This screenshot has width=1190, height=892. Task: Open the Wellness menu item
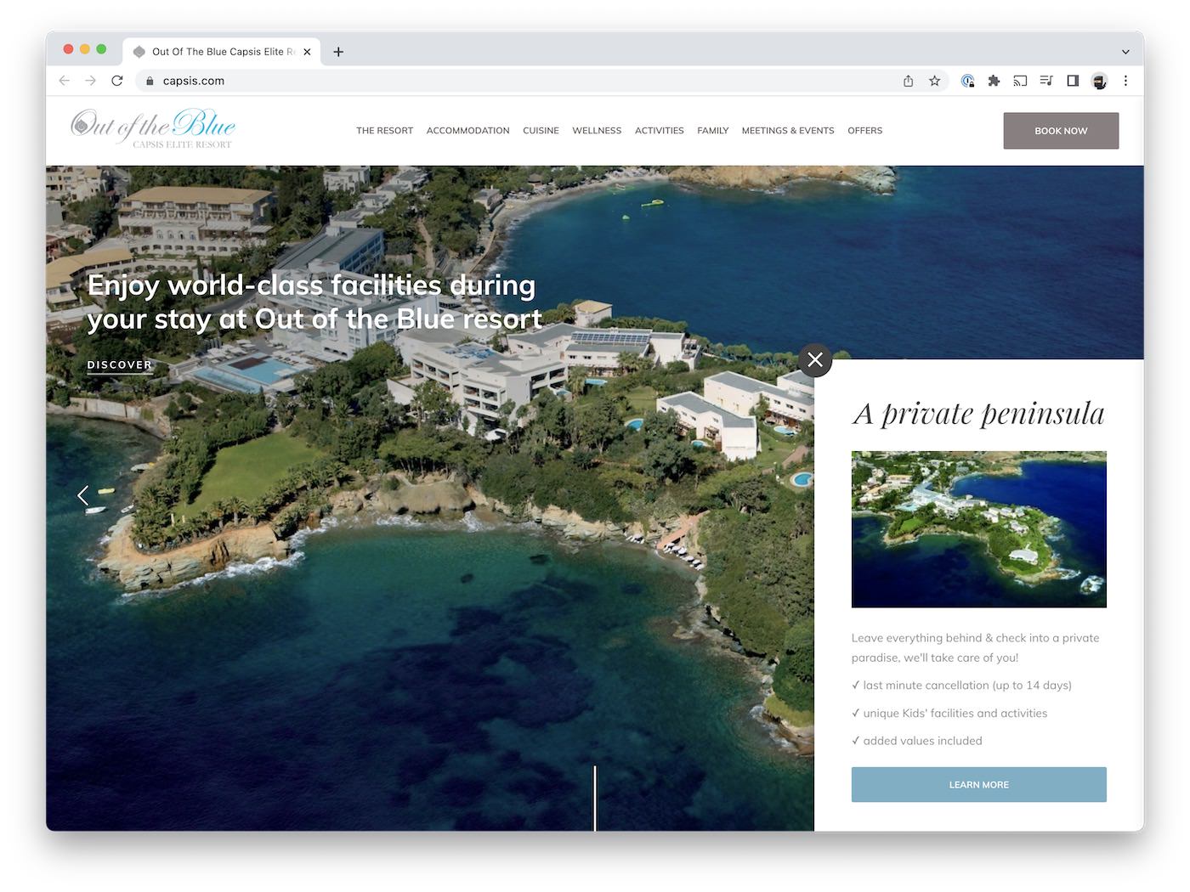tap(597, 131)
